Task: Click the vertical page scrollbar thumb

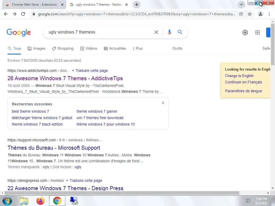Action: (273, 44)
